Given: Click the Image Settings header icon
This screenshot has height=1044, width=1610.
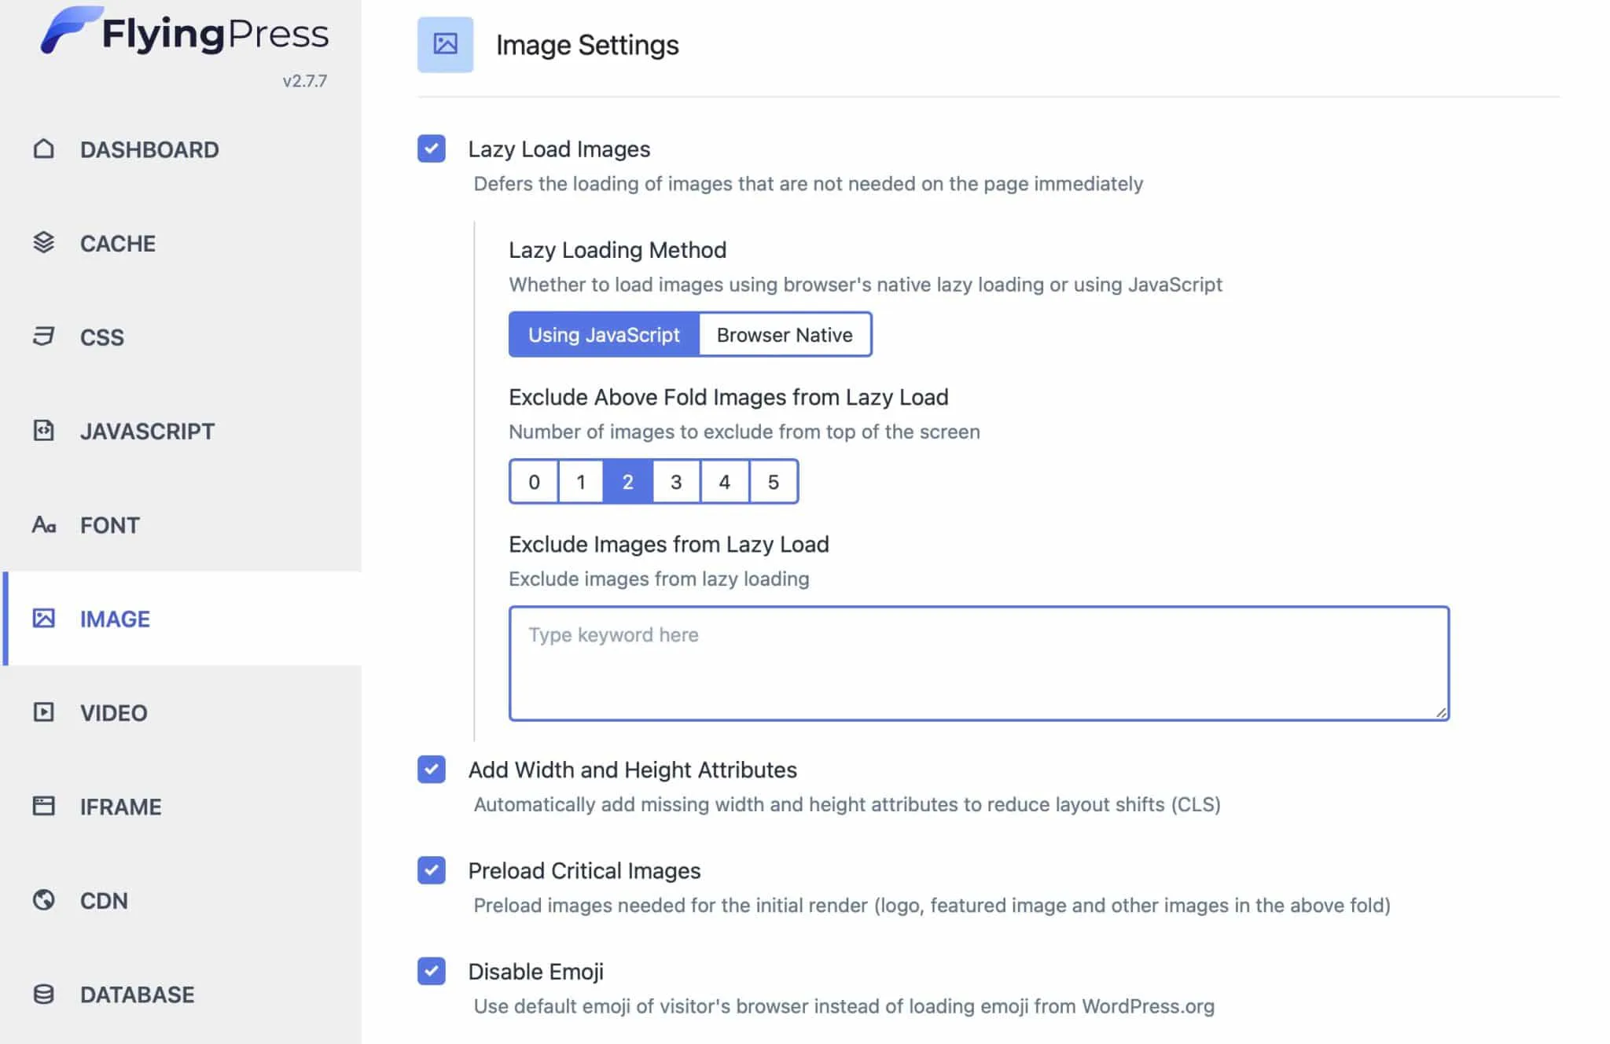Looking at the screenshot, I should [x=445, y=45].
